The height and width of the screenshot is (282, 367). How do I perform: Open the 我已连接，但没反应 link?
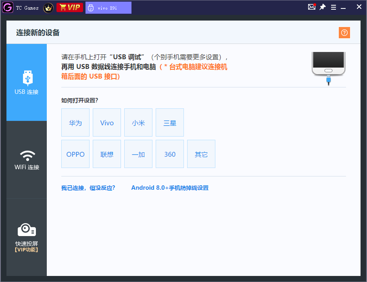click(88, 188)
